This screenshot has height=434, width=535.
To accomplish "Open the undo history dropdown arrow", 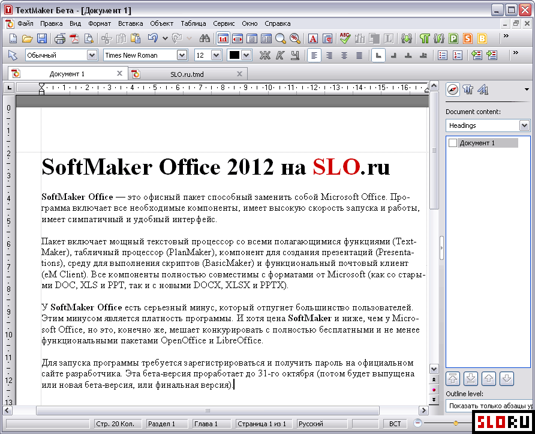I will click(x=165, y=38).
